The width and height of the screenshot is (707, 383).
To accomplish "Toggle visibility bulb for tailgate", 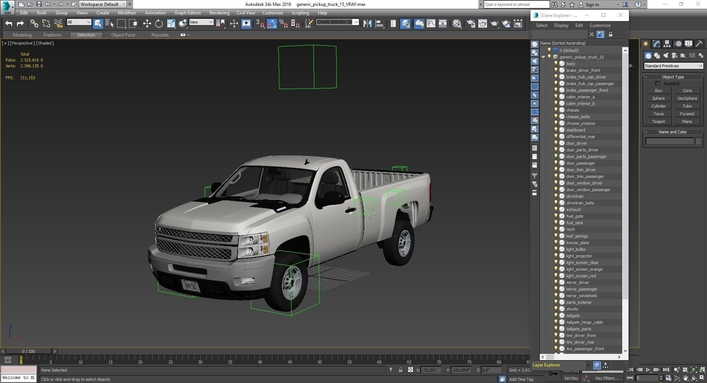I will click(x=556, y=316).
